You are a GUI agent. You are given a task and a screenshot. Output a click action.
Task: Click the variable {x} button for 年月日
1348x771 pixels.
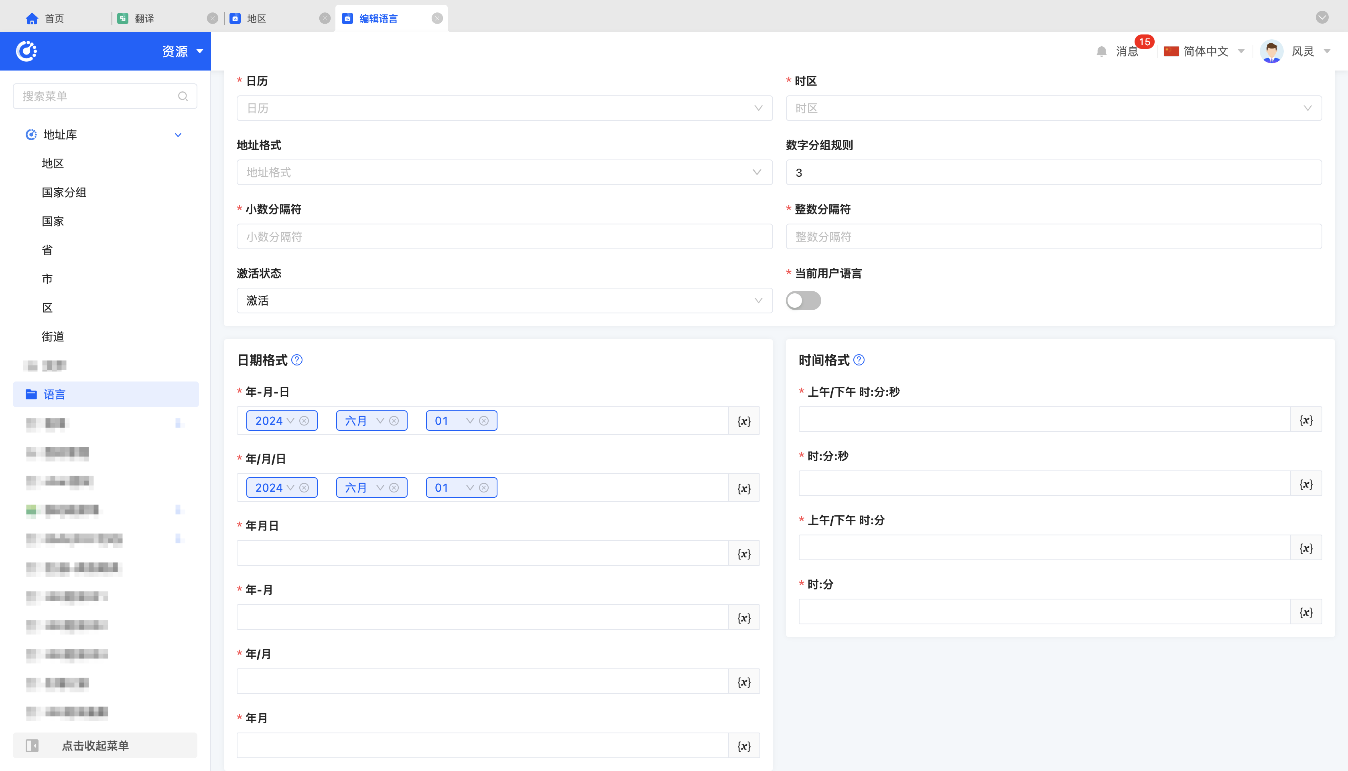tap(744, 553)
